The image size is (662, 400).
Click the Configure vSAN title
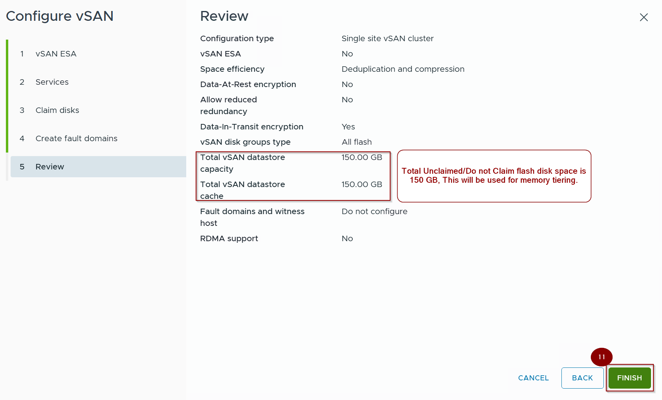coord(60,16)
